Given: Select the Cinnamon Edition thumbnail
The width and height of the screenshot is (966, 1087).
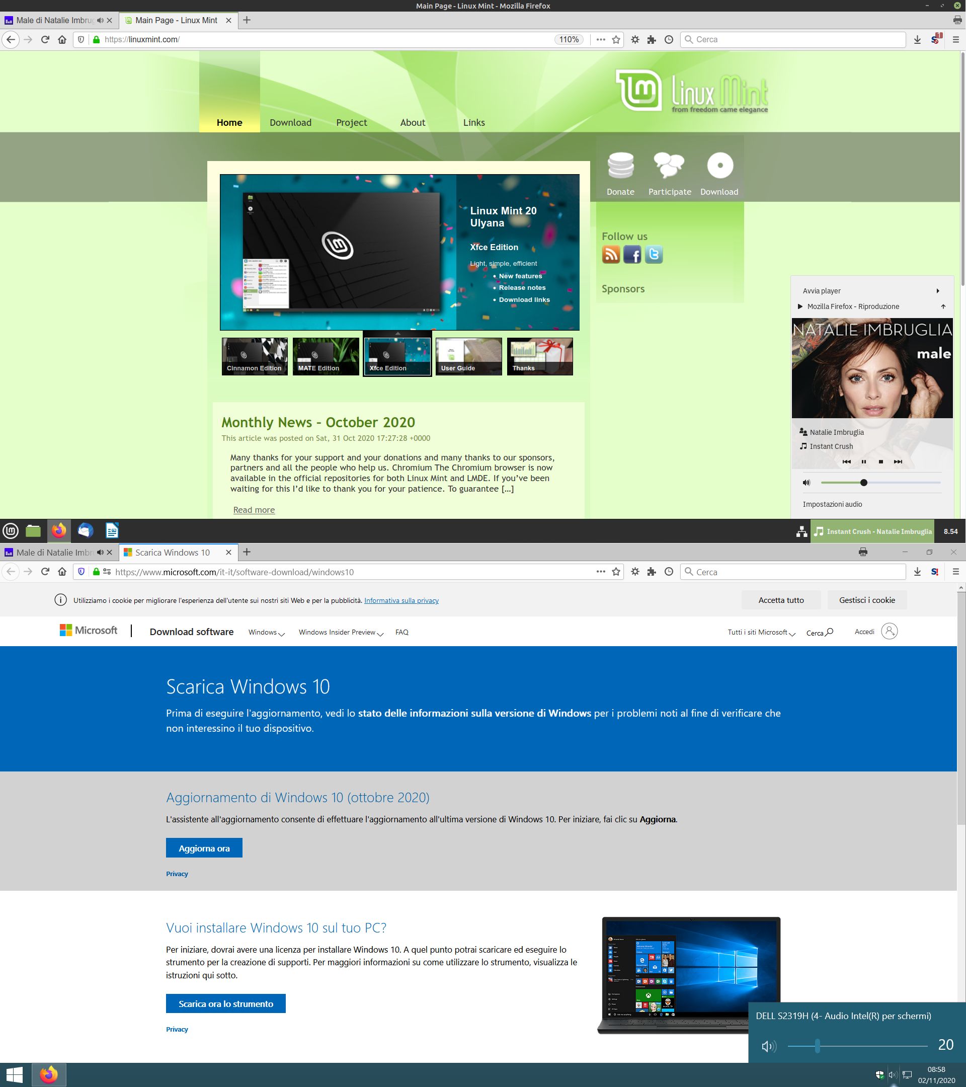Looking at the screenshot, I should [x=255, y=356].
